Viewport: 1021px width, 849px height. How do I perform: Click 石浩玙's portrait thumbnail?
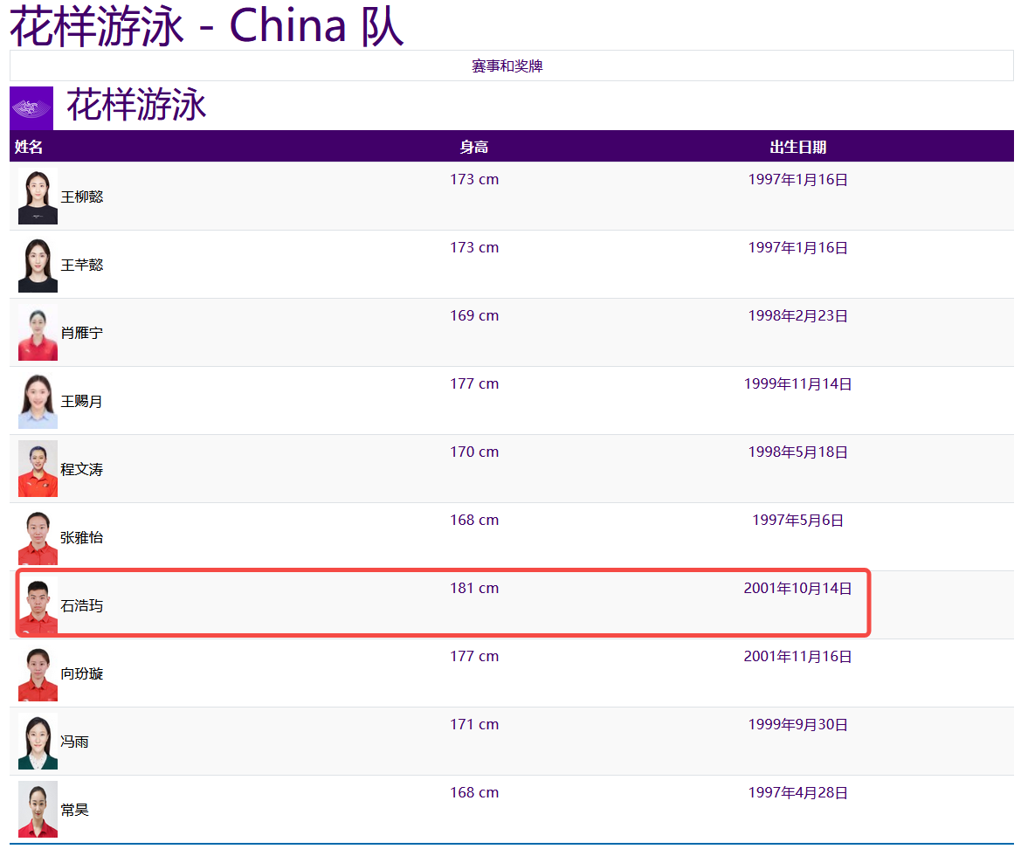pos(38,604)
